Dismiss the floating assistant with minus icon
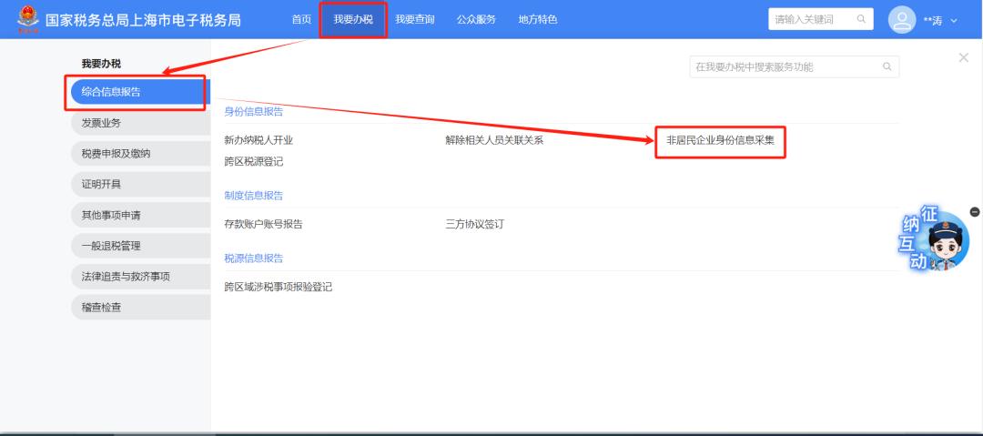This screenshot has height=436, width=983. pos(975,212)
